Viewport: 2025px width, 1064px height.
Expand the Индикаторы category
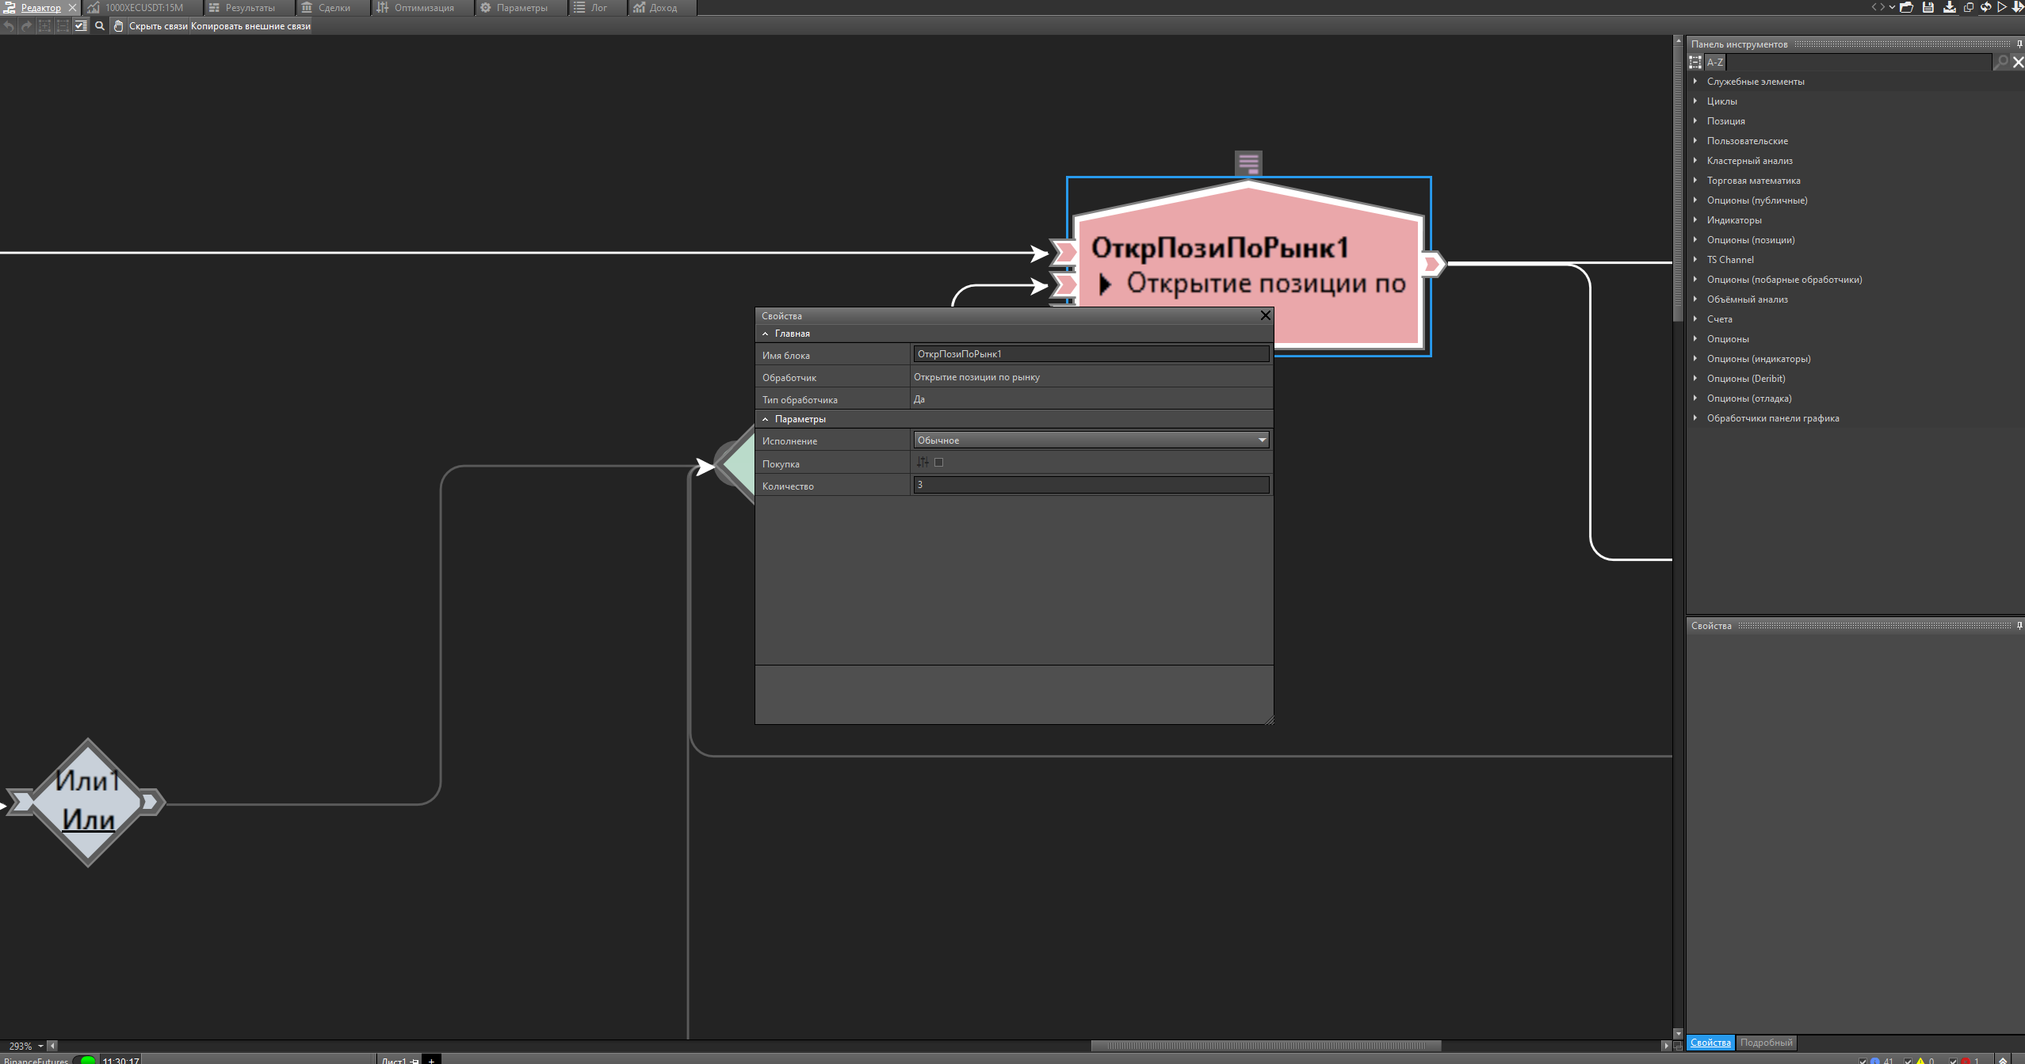tap(1695, 220)
